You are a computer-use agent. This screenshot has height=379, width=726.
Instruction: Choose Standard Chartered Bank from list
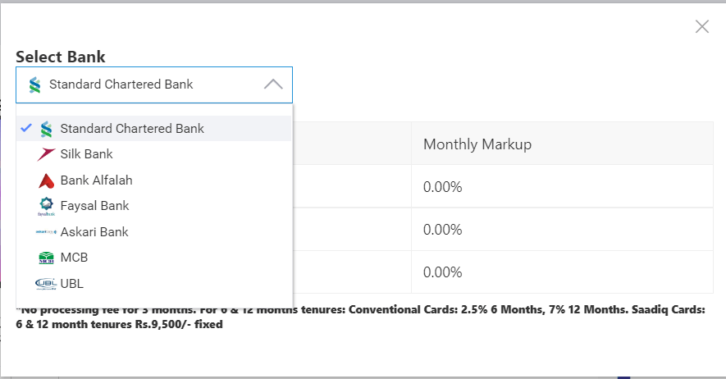tap(154, 128)
